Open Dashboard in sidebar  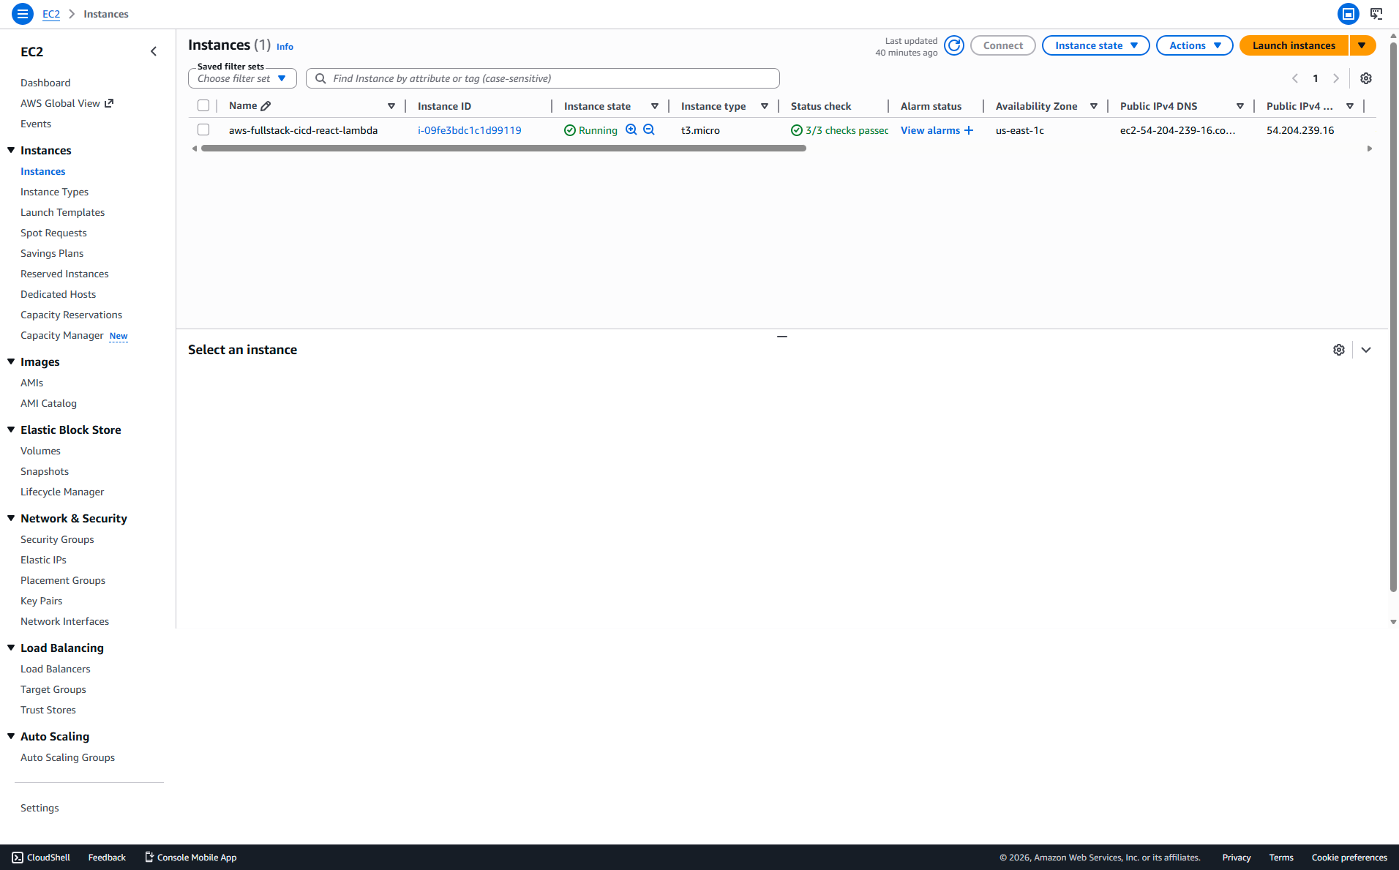pyautogui.click(x=45, y=83)
